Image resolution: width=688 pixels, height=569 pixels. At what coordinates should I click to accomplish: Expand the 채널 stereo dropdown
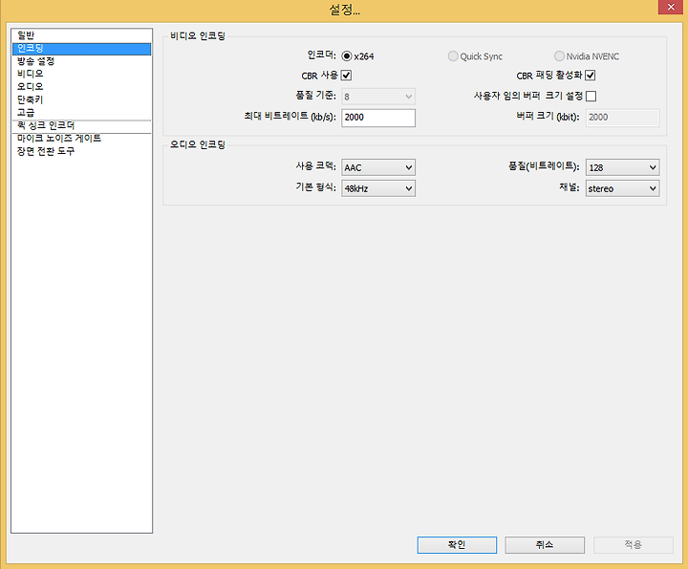[622, 188]
